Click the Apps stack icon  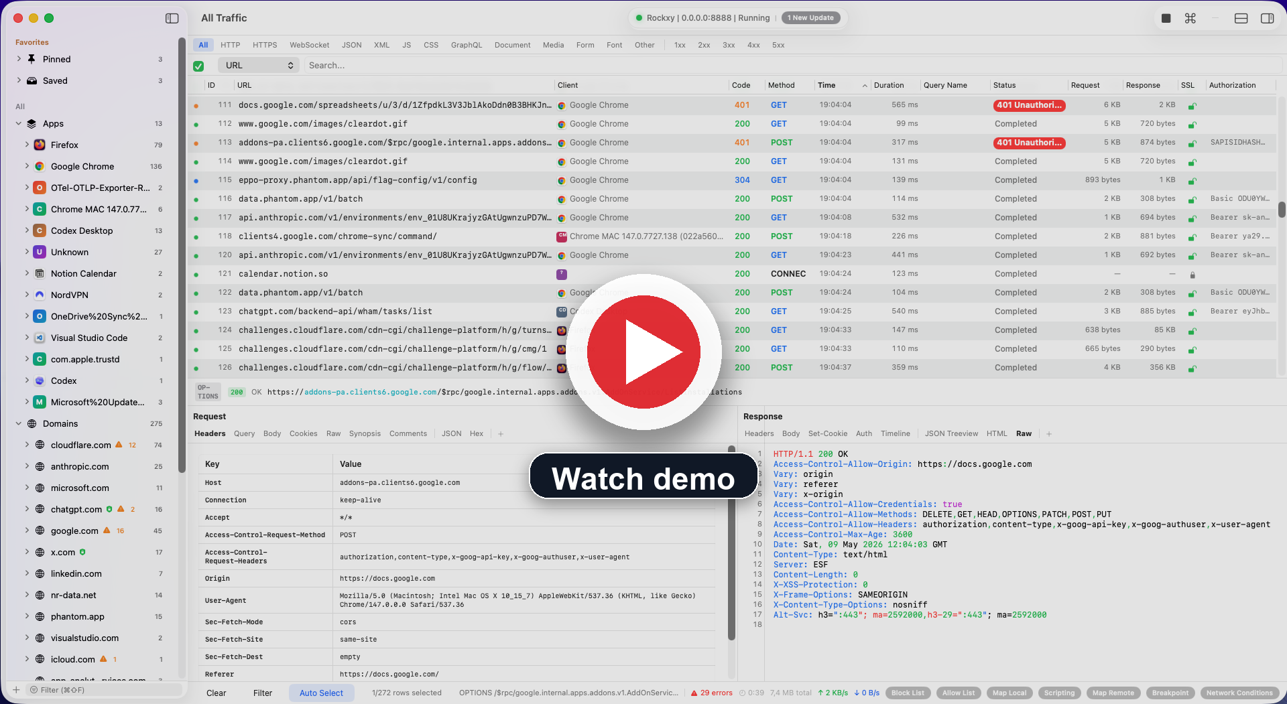[x=32, y=123]
